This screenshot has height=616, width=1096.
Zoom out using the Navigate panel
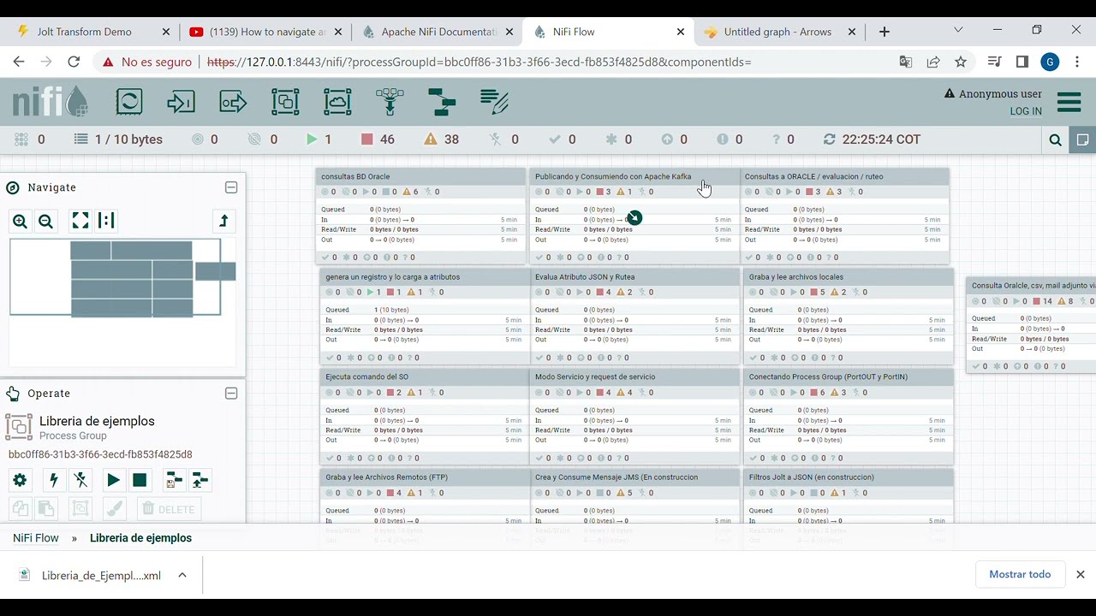point(45,222)
